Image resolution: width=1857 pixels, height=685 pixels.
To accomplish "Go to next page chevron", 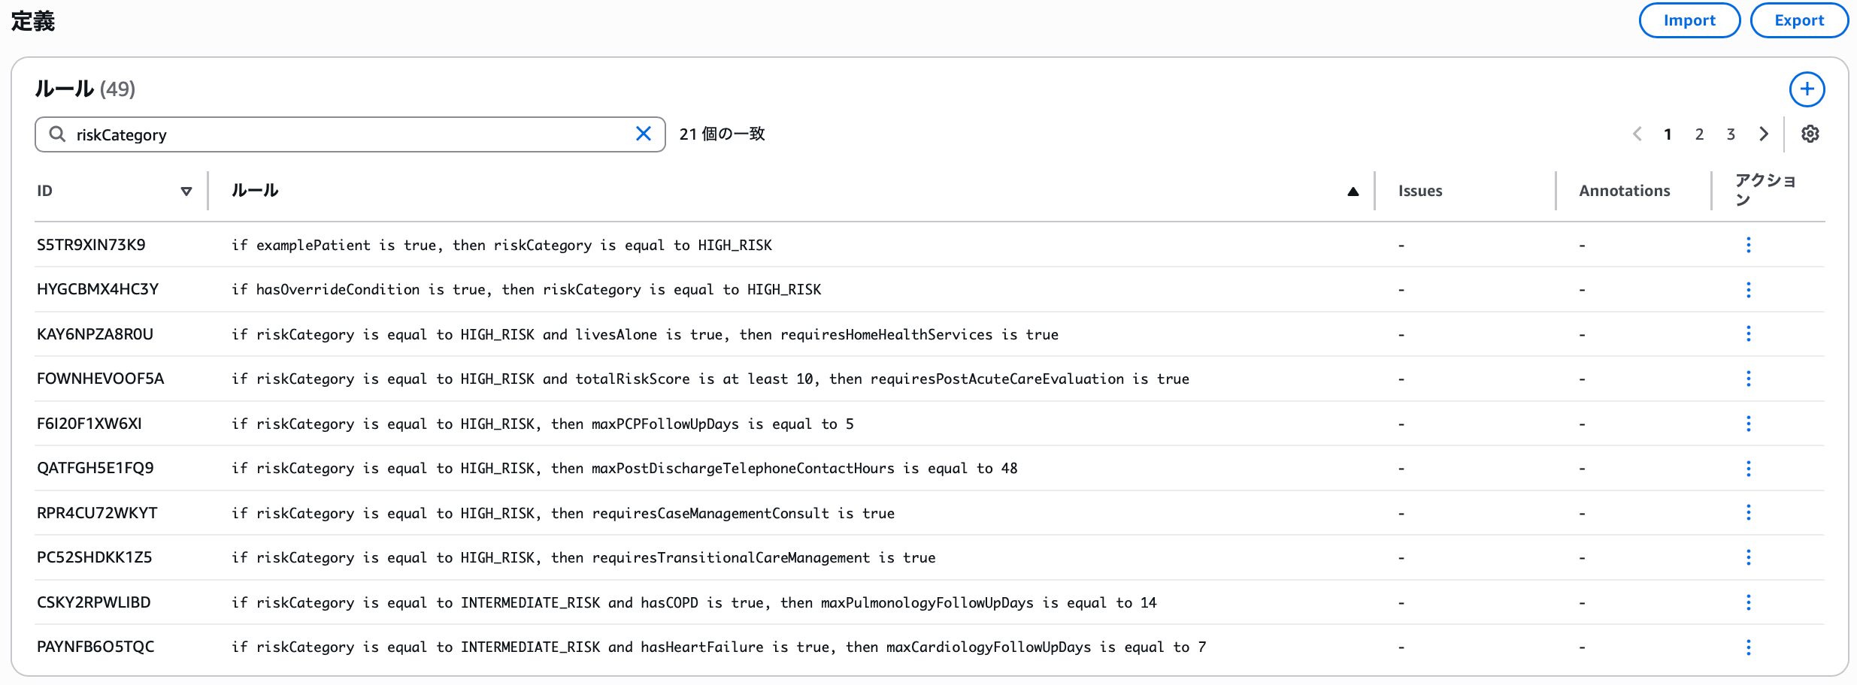I will pos(1764,134).
